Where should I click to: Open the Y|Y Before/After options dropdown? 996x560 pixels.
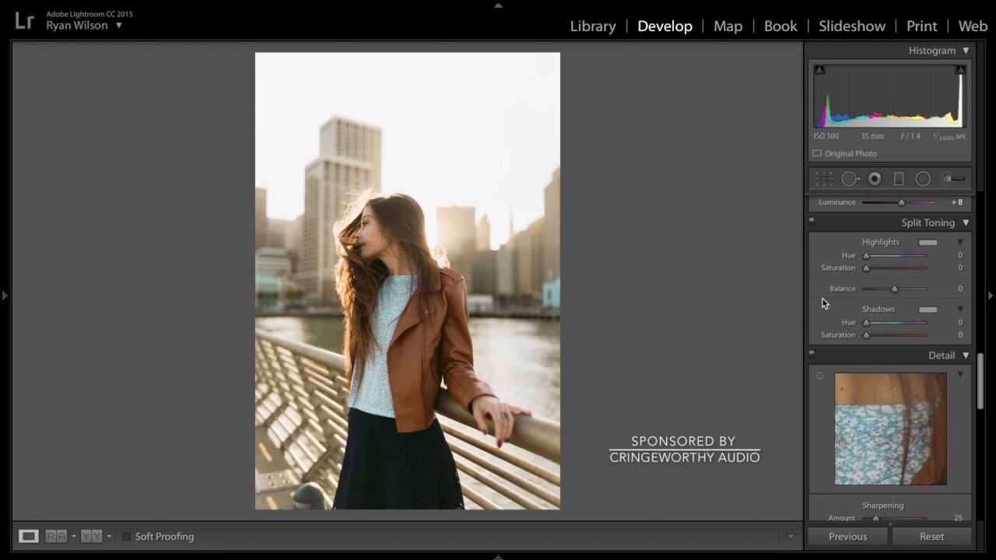point(109,537)
